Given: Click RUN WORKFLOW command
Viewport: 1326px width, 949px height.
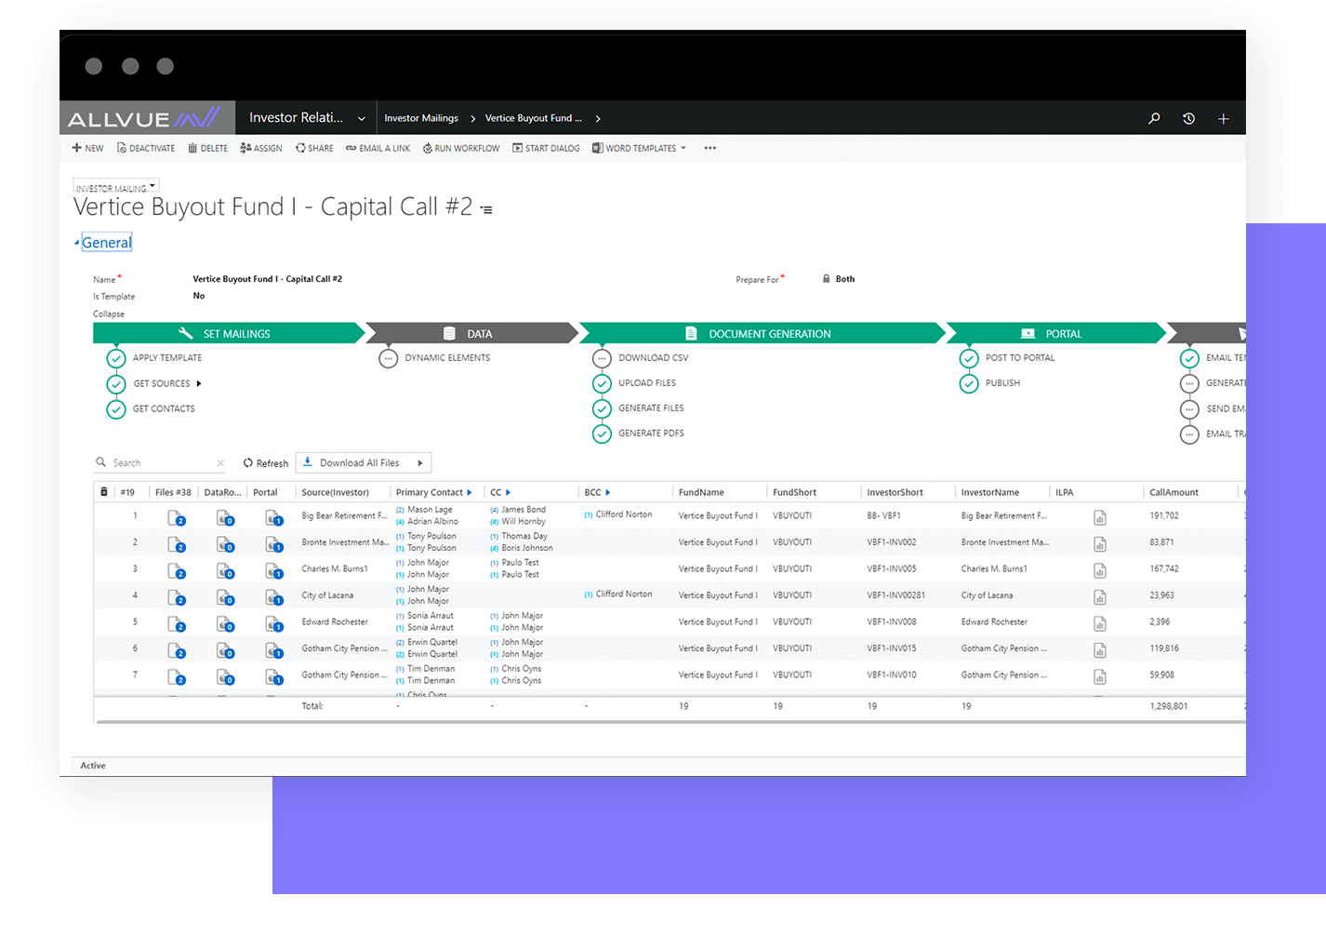Looking at the screenshot, I should pos(461,148).
